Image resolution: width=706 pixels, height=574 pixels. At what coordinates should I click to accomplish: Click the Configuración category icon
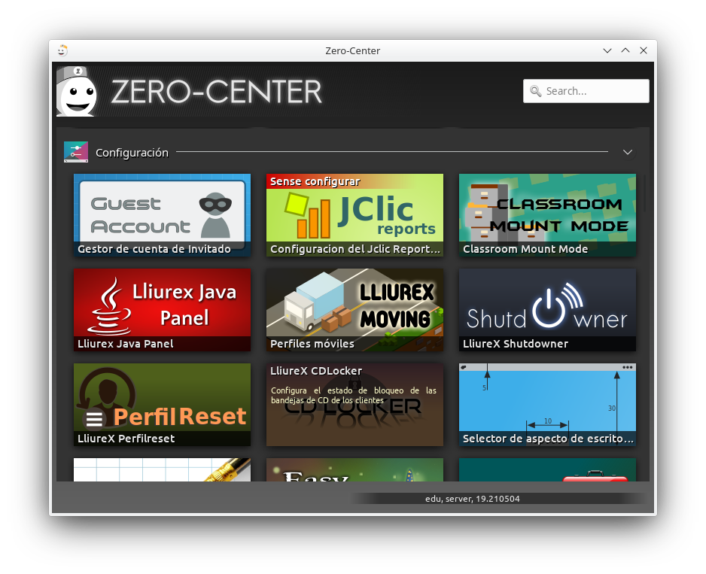(x=76, y=152)
